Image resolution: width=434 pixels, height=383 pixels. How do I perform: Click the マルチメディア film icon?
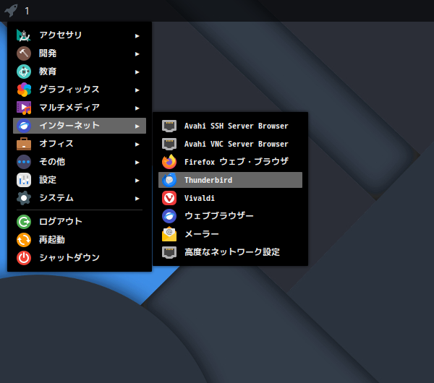24,108
